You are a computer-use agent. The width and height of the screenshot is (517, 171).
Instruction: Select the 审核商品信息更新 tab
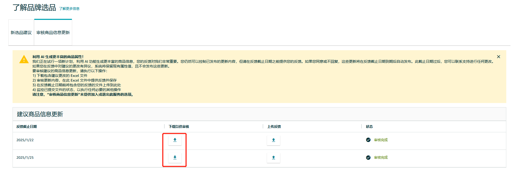(53, 33)
